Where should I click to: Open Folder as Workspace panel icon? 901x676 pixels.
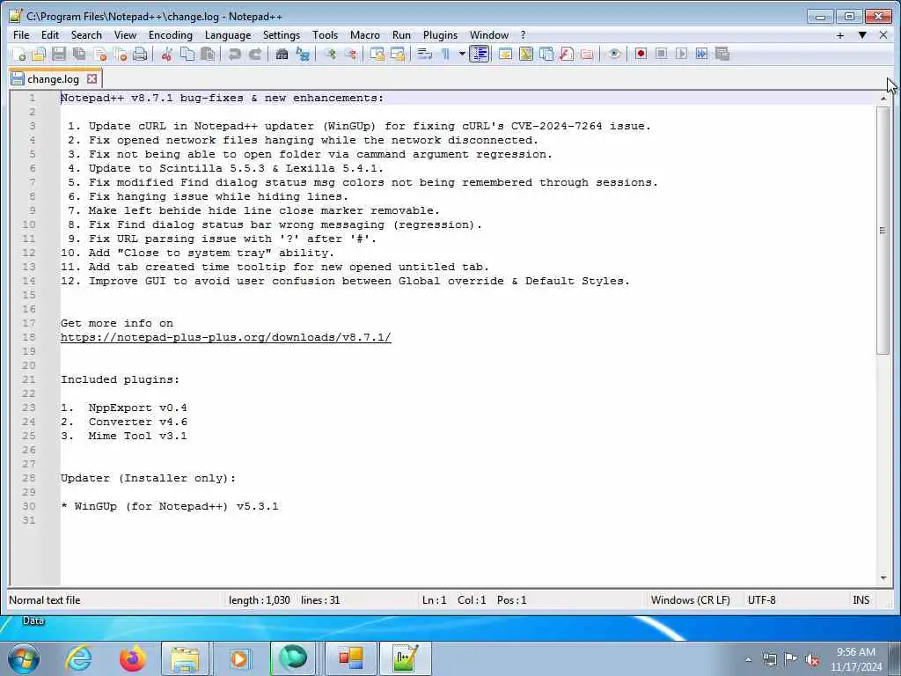(587, 54)
